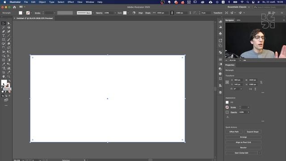The height and width of the screenshot is (161, 286).
Task: Select the Free Transform tool
Action: click(9, 52)
